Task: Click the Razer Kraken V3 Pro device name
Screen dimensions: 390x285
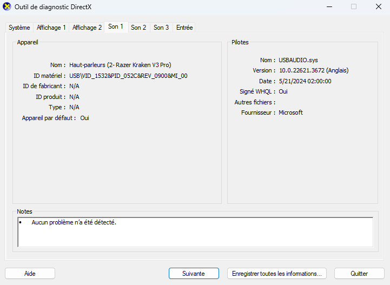Action: tap(120, 65)
